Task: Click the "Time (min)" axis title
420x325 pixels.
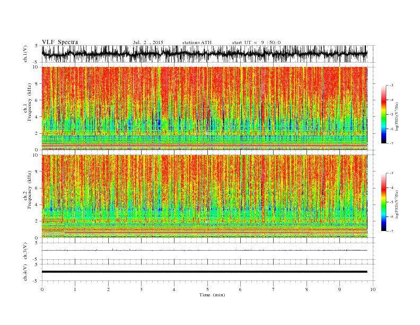Action: (212, 295)
